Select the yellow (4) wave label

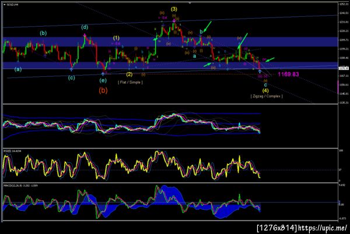click(x=265, y=90)
